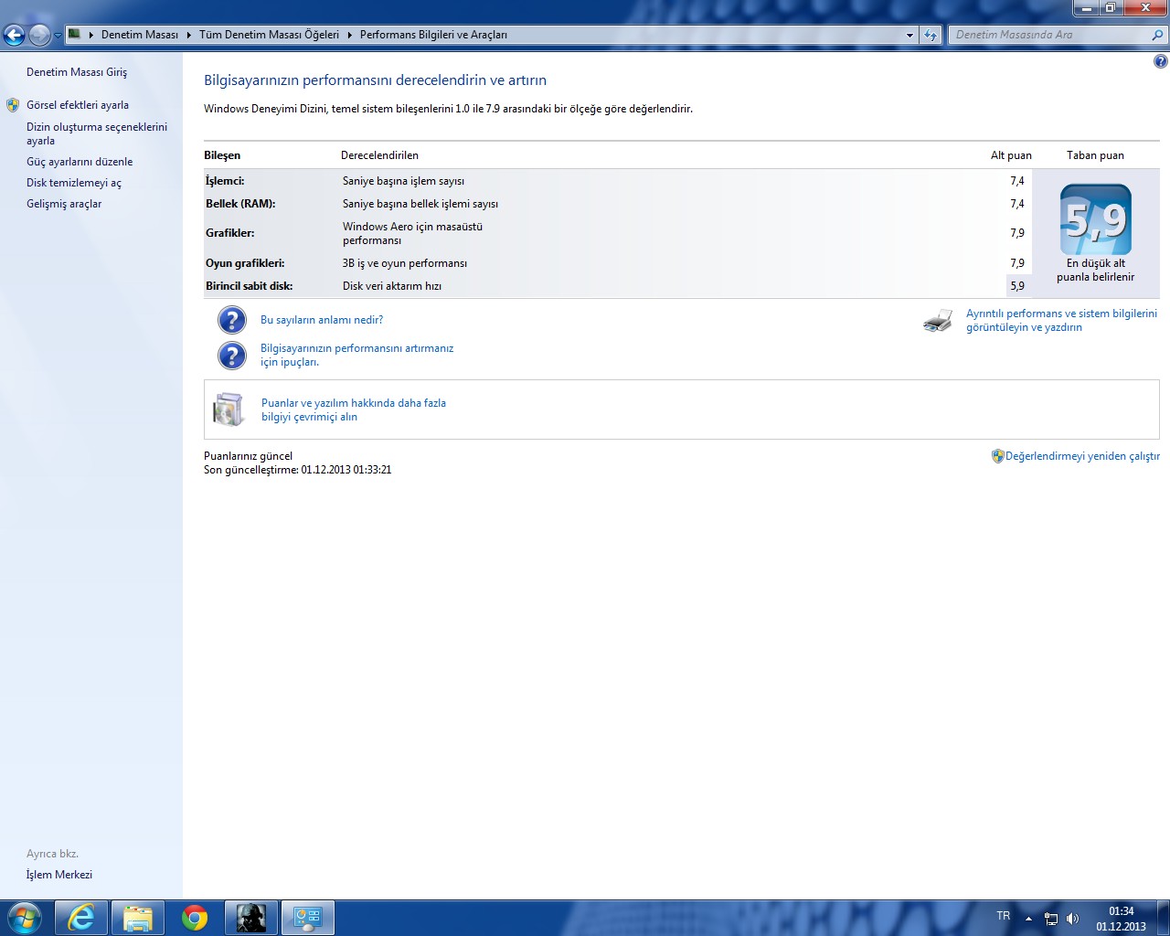
Task: Select the Oyun grafikleri row label
Action: tap(245, 263)
